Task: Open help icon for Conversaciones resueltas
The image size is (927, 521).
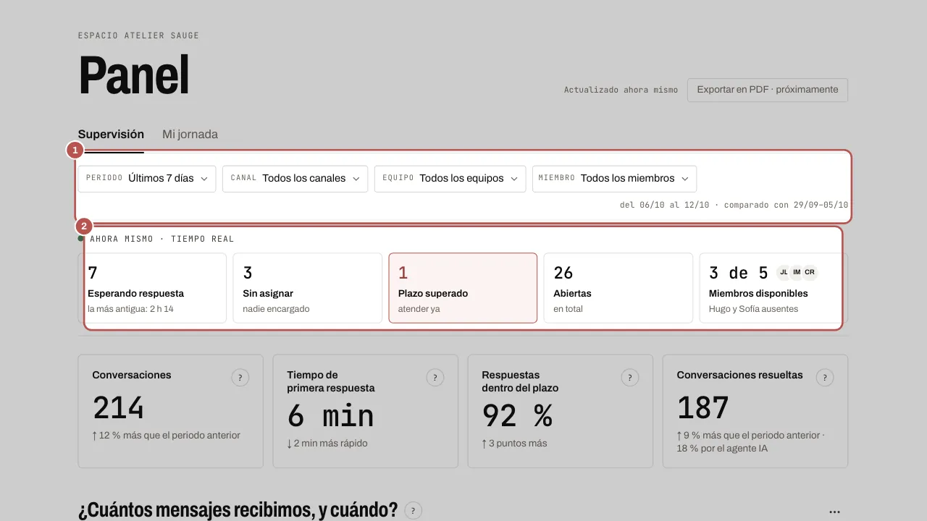Action: coord(825,377)
